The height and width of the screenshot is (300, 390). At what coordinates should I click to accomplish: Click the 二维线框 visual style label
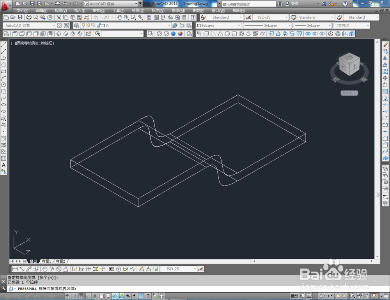tap(46, 43)
